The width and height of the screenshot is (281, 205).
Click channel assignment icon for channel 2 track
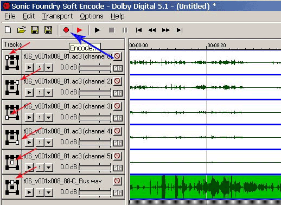click(12, 87)
